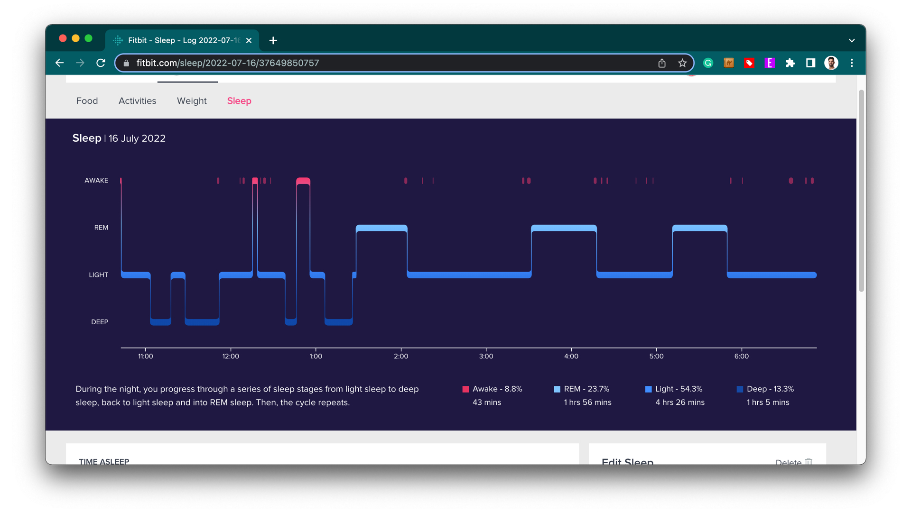Image resolution: width=911 pixels, height=512 pixels.
Task: Click the Deep sleep dark-blue legend swatch
Action: click(740, 389)
